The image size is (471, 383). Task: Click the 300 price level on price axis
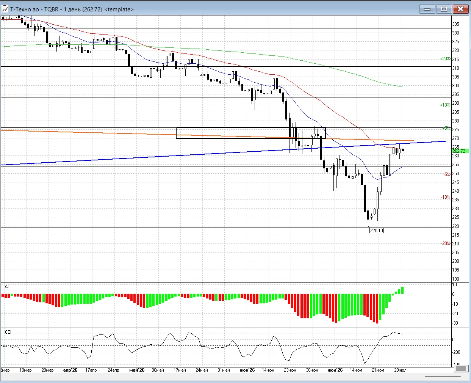click(x=455, y=86)
